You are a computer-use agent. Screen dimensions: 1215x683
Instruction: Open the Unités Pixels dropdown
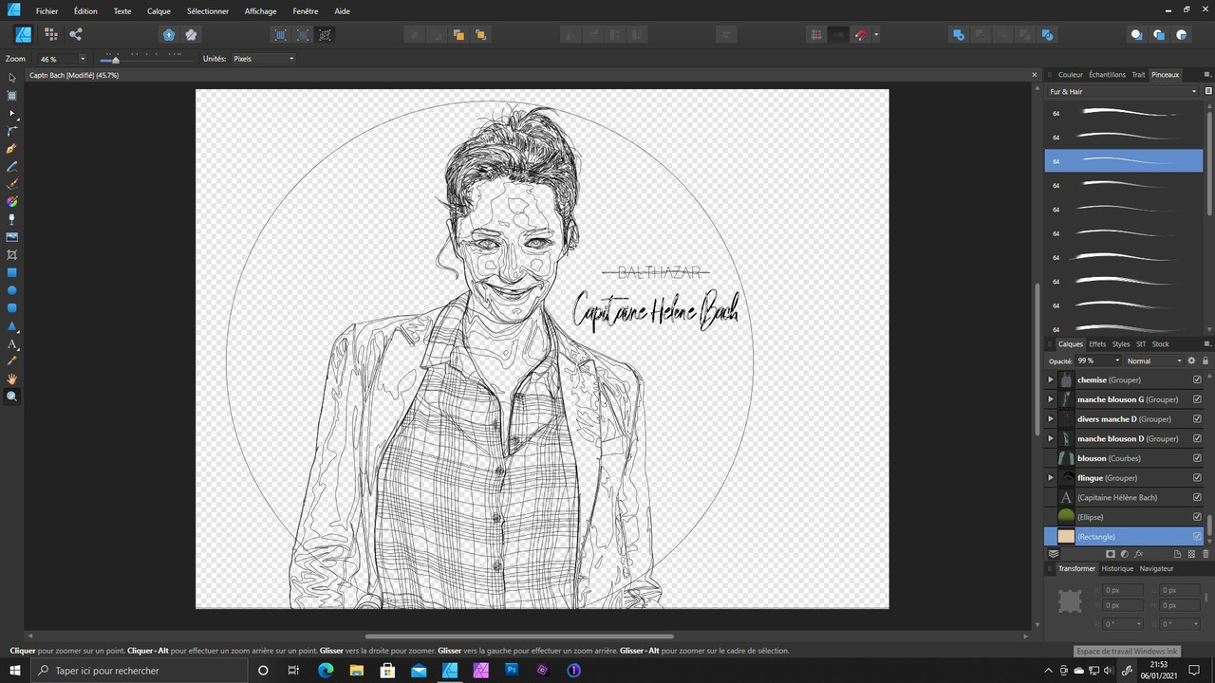pos(263,59)
